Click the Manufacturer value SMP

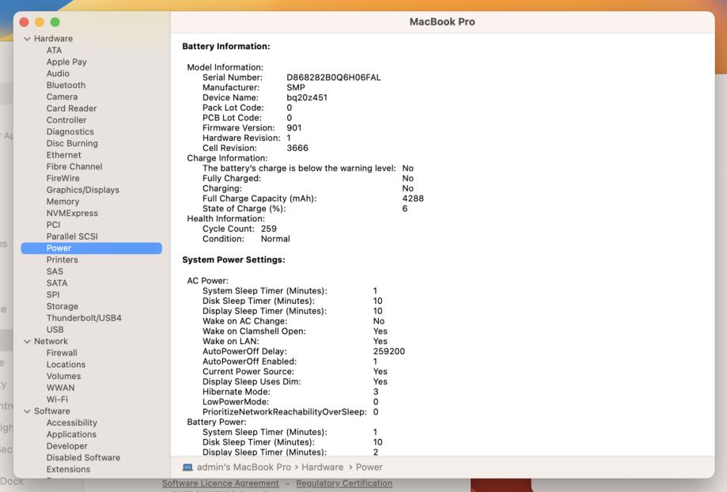[x=296, y=88]
